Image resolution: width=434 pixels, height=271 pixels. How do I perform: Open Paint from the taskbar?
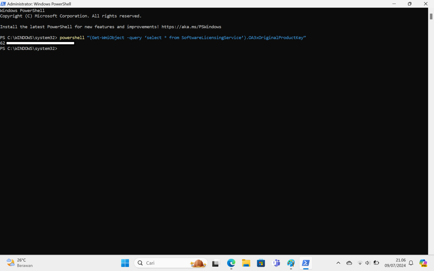tap(291, 263)
